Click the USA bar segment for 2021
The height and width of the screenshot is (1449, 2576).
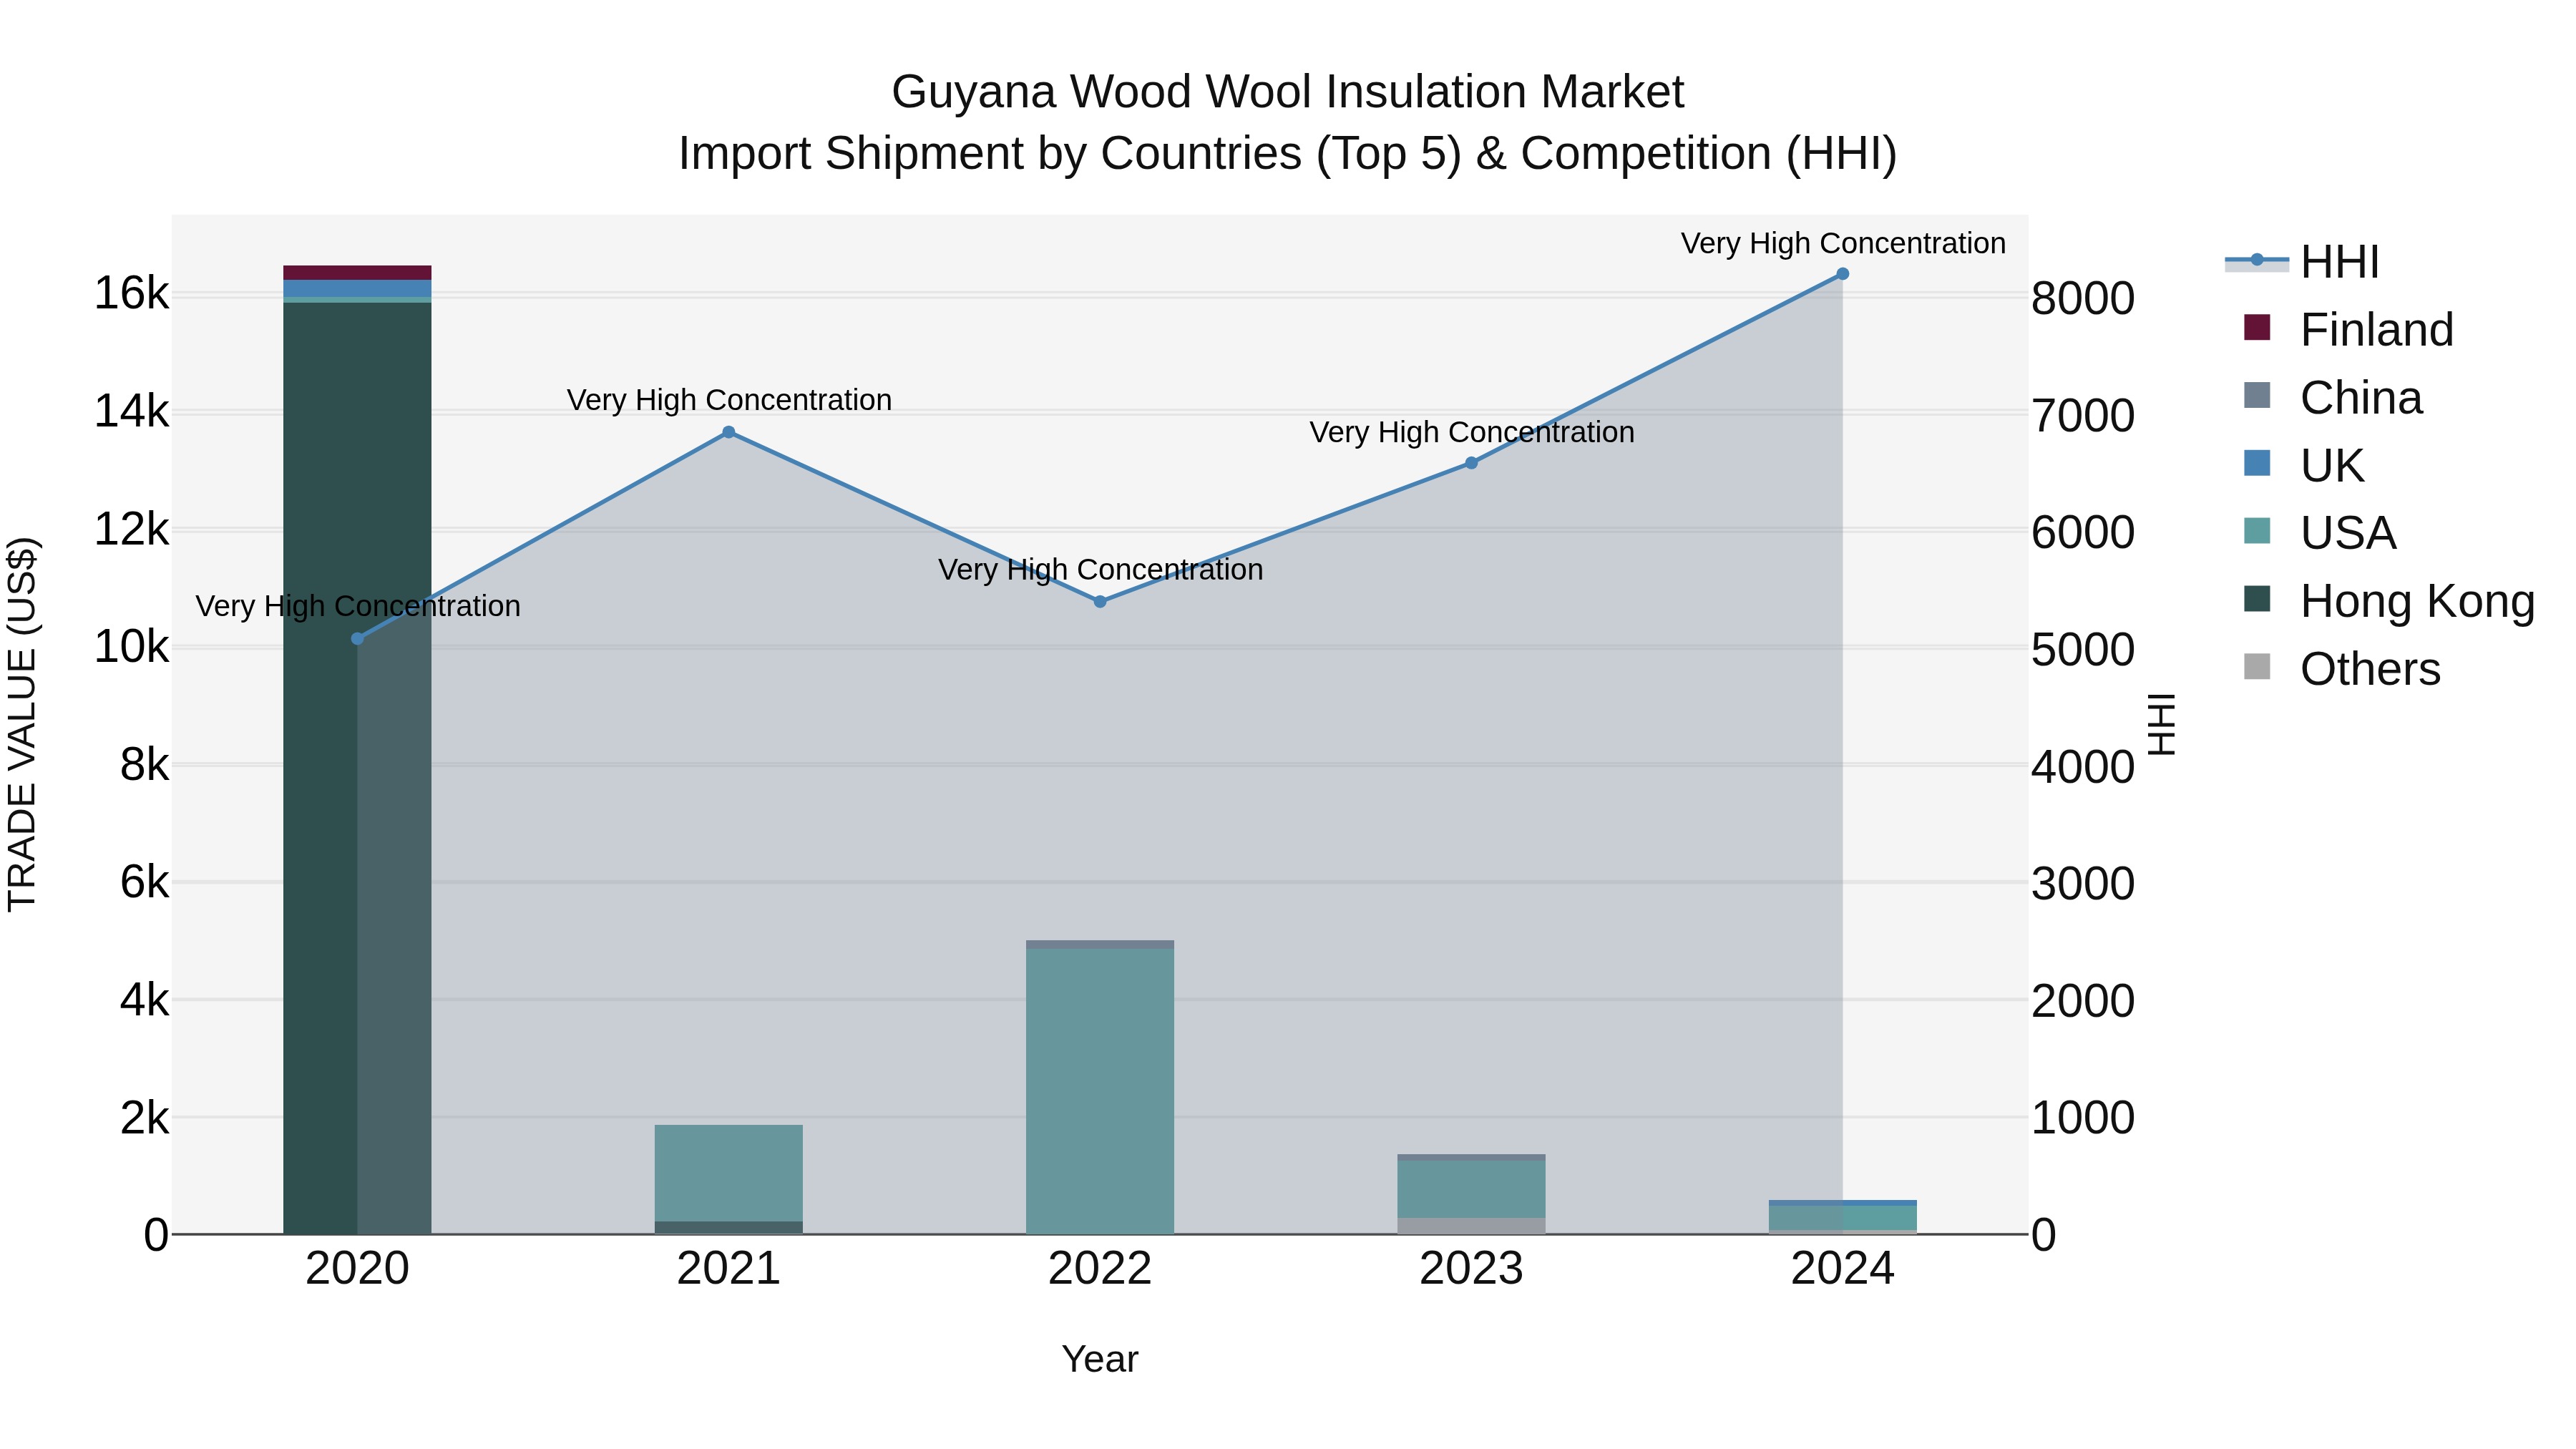[729, 1173]
